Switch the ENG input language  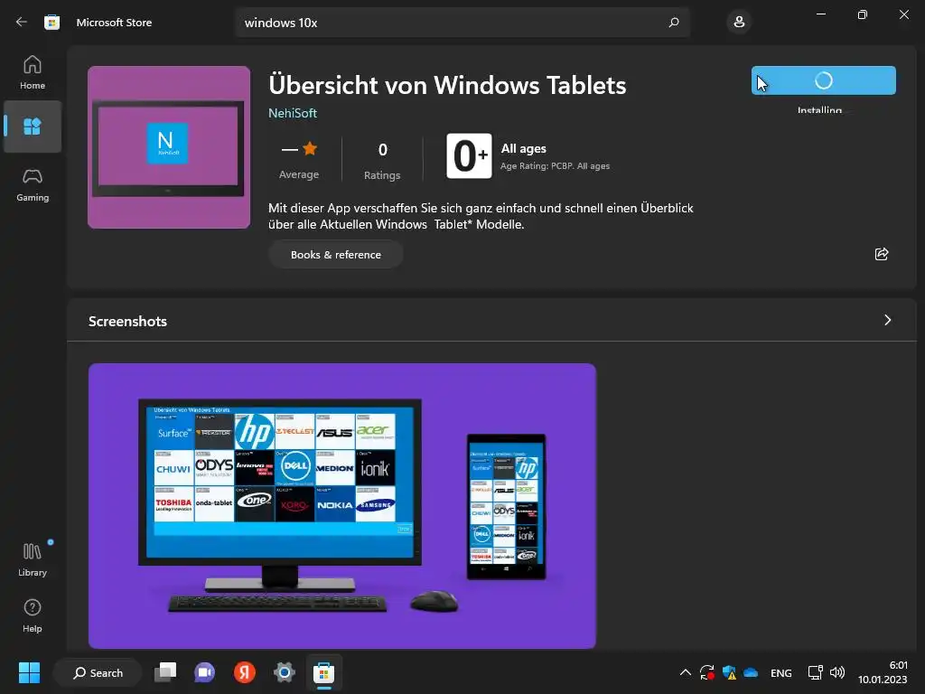click(781, 672)
